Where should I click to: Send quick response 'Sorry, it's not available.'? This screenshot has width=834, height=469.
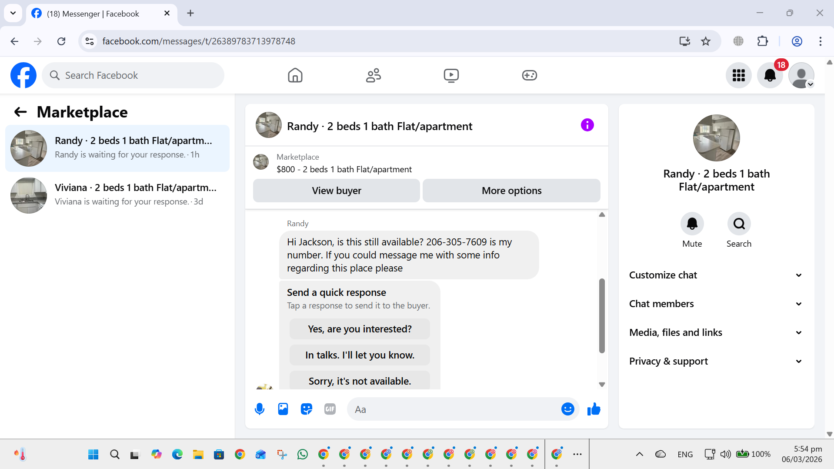click(x=360, y=381)
